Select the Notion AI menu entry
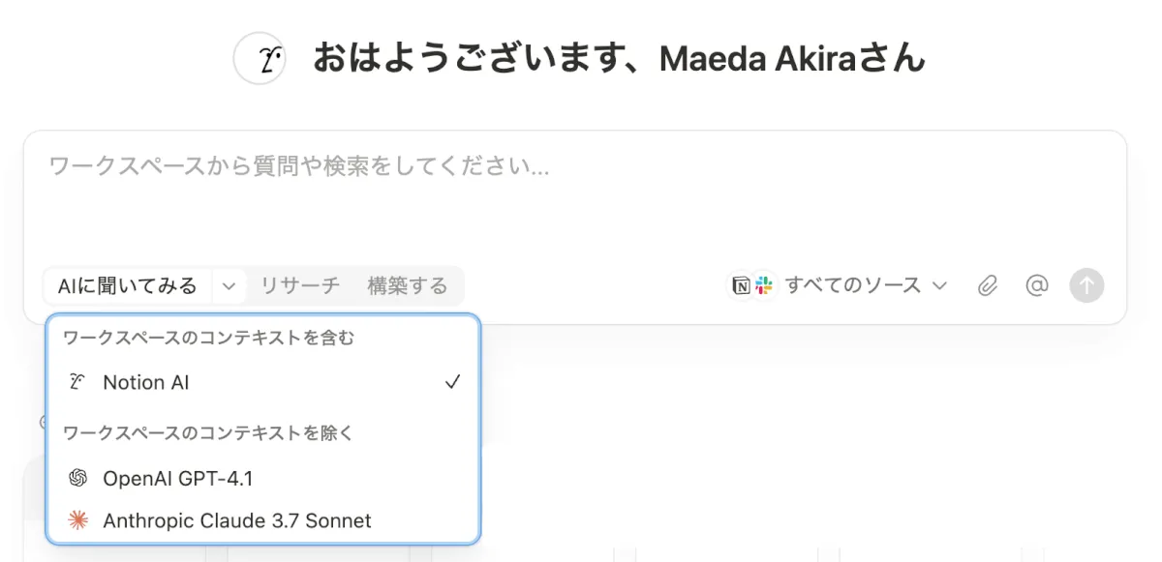This screenshot has width=1162, height=562. (x=146, y=382)
